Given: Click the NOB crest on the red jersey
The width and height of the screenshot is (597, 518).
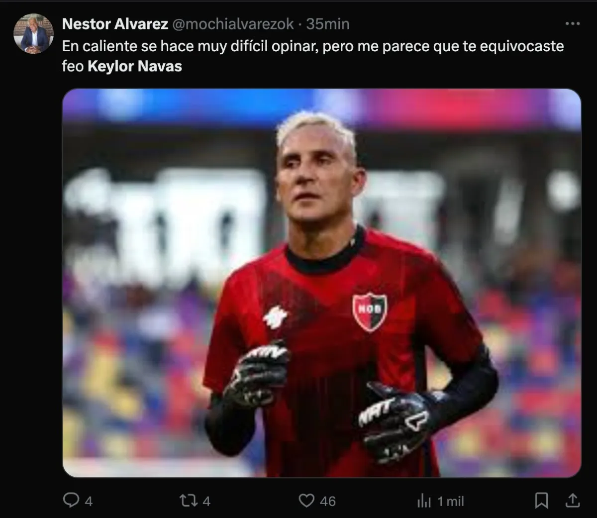Looking at the screenshot, I should pos(370,311).
